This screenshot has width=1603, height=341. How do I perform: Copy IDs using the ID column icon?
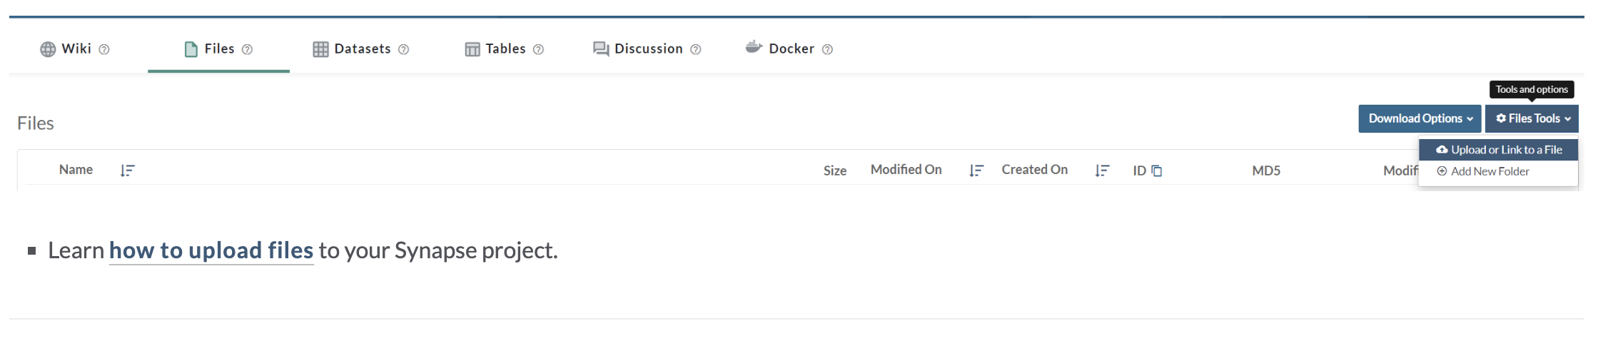(1157, 170)
